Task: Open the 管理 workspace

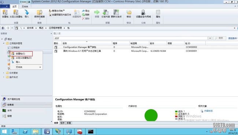Action: click(27, 116)
